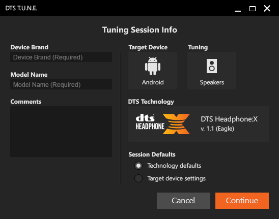Continue to the next step
The width and height of the screenshot is (279, 219).
(x=242, y=201)
